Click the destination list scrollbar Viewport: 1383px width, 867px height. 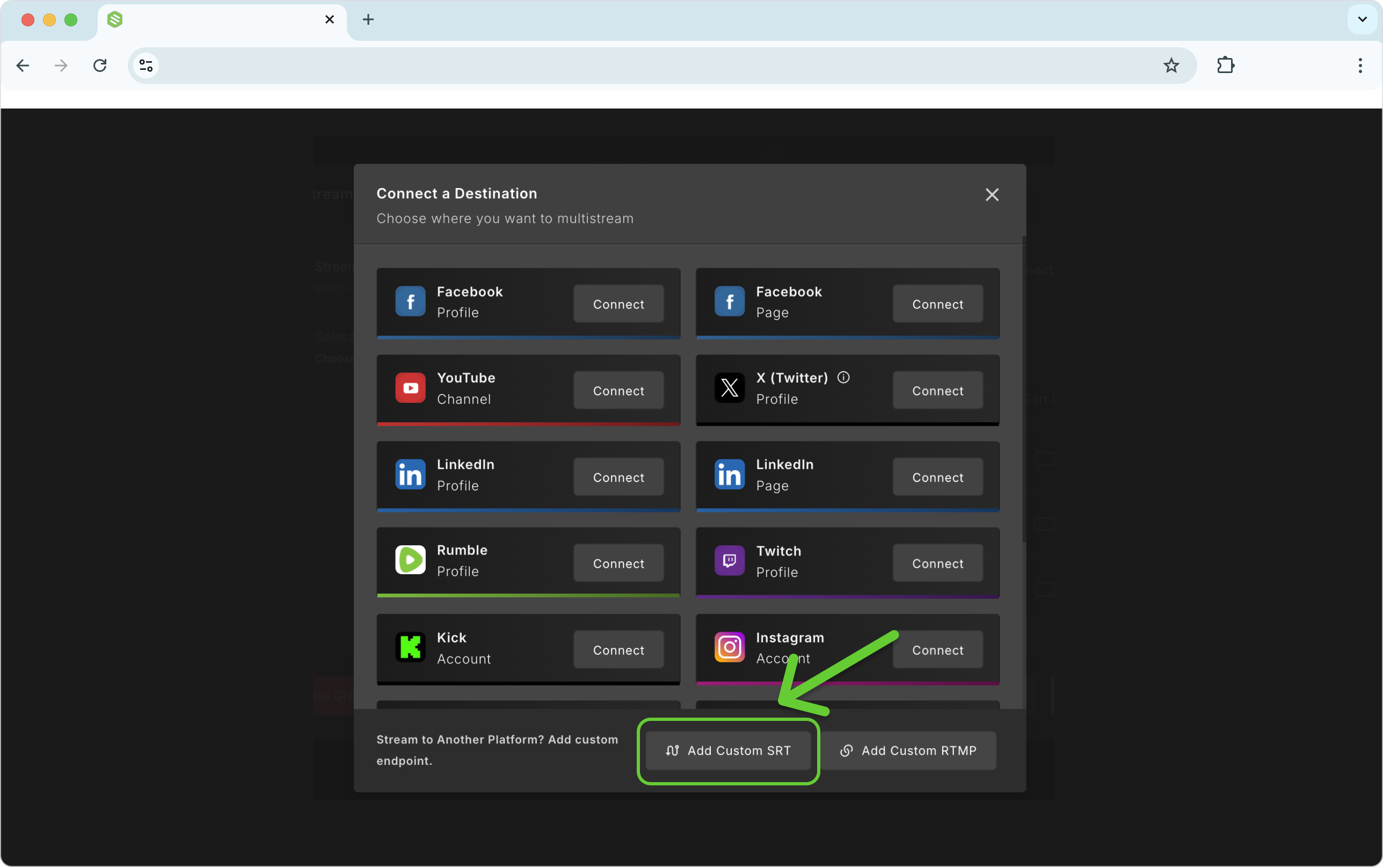[1024, 390]
